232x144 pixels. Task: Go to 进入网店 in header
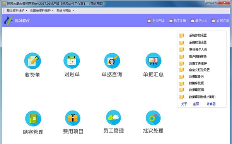point(156,21)
